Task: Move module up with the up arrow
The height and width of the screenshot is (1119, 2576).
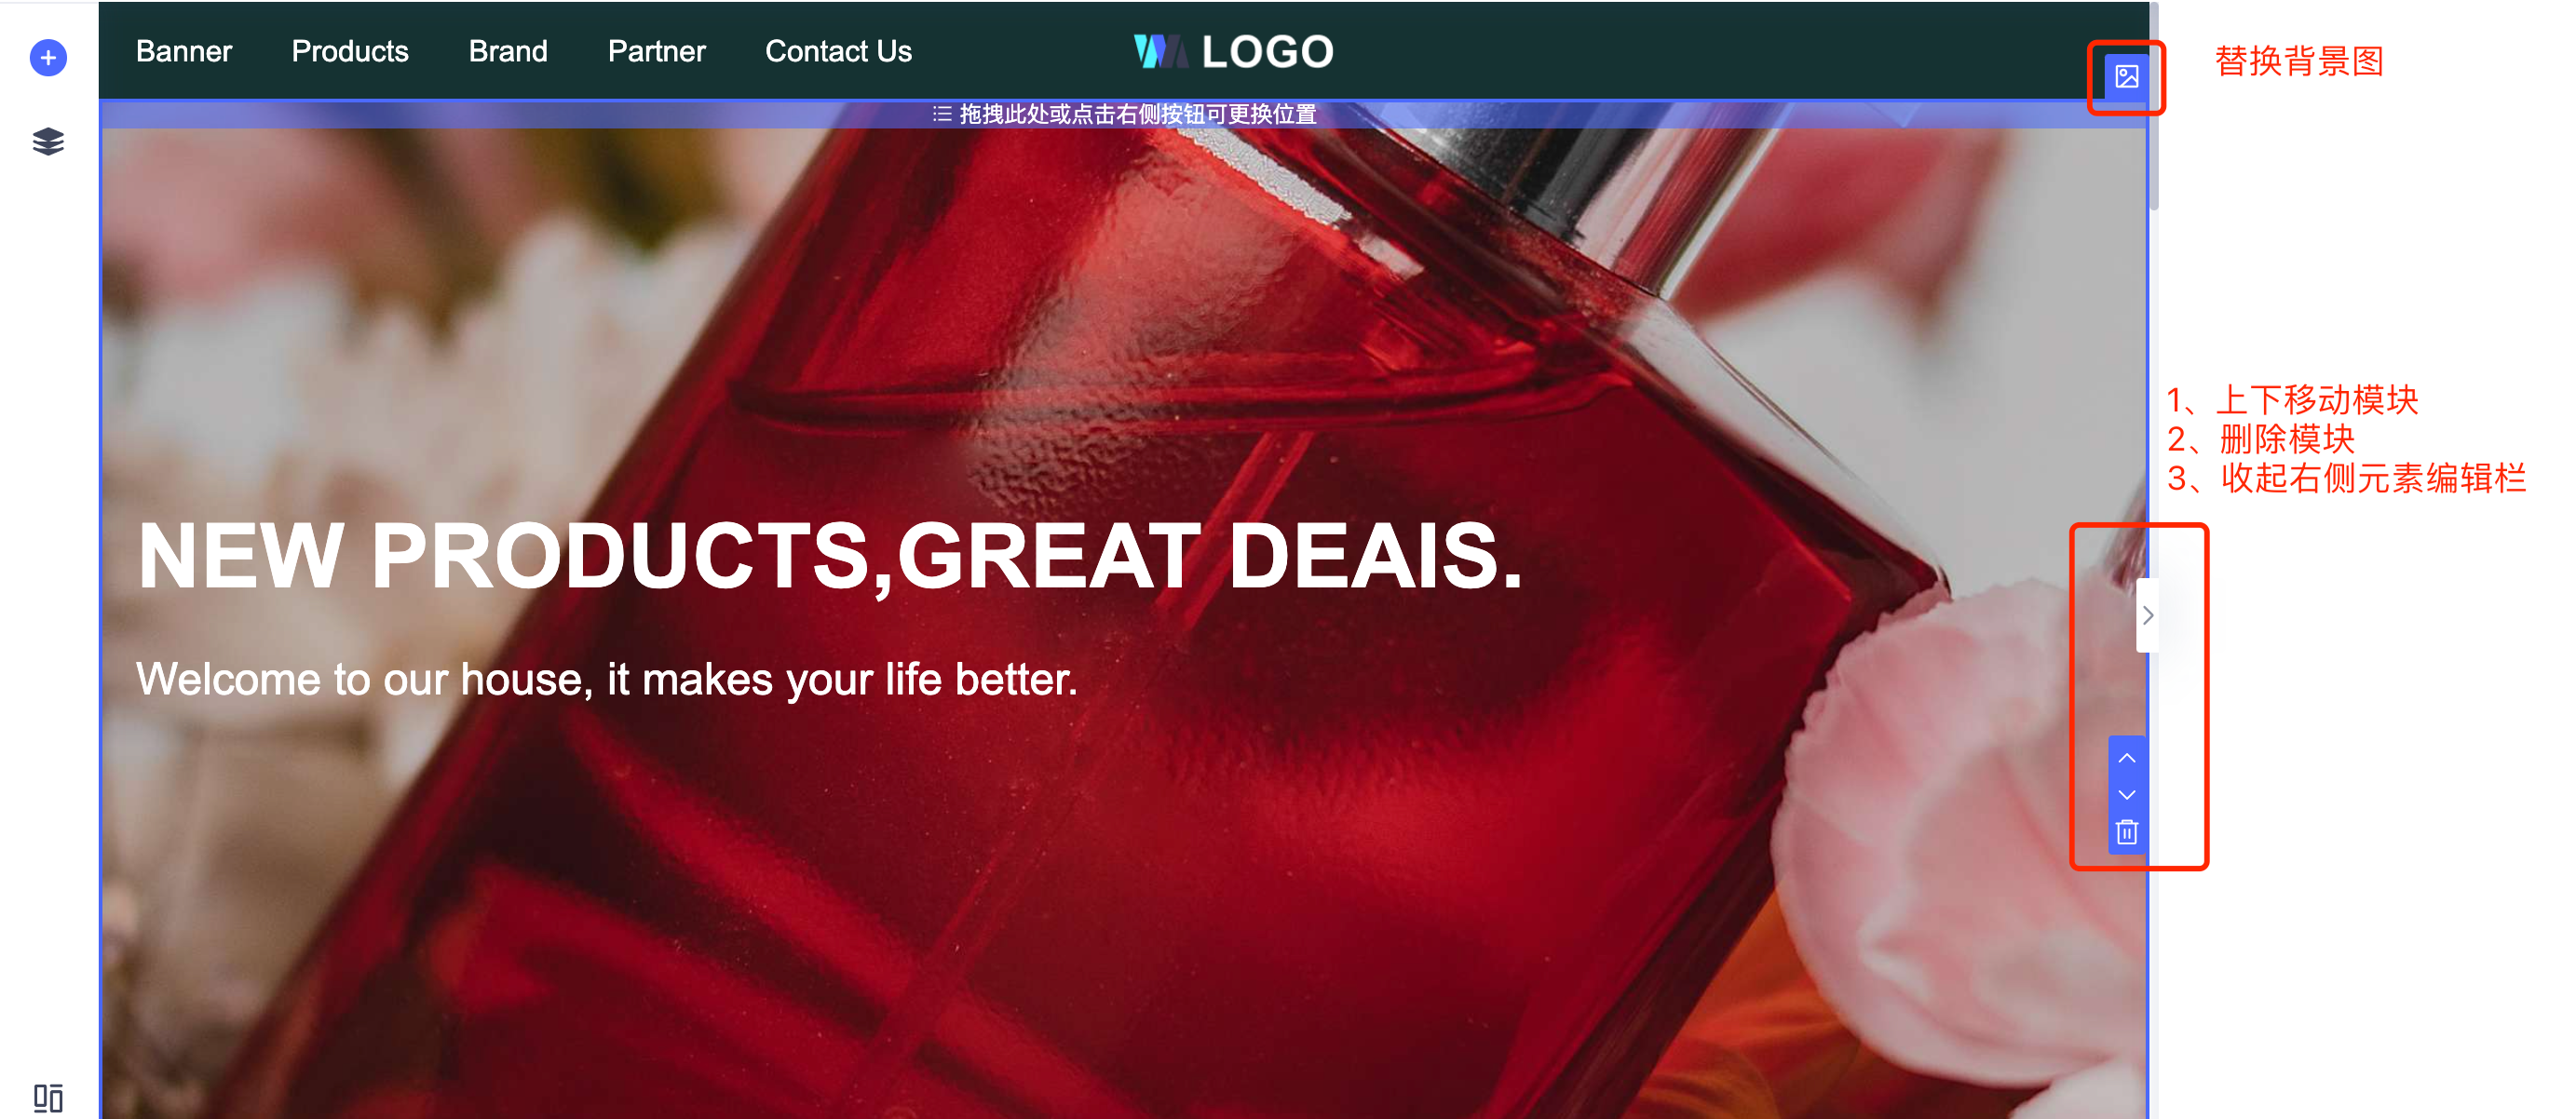Action: (2127, 758)
